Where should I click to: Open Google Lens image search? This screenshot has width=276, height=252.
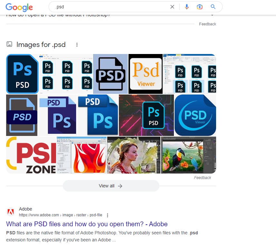click(199, 7)
